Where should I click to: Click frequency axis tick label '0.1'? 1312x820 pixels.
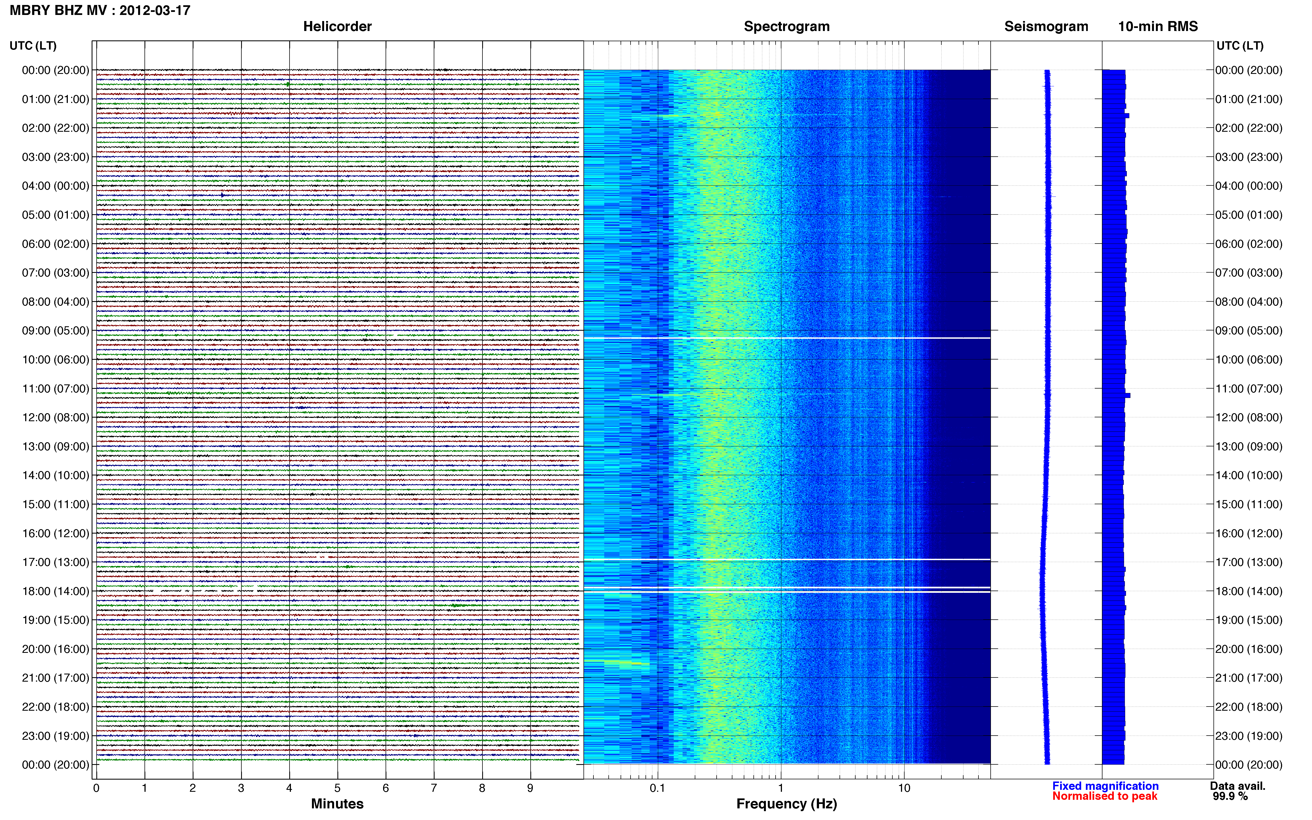(x=657, y=788)
